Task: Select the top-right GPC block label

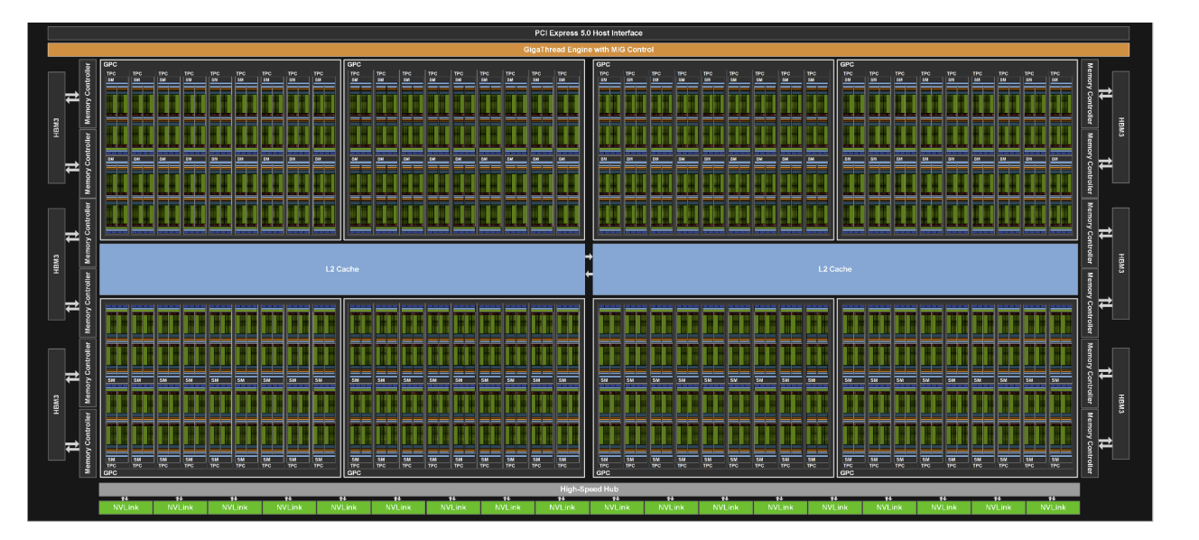Action: click(847, 63)
